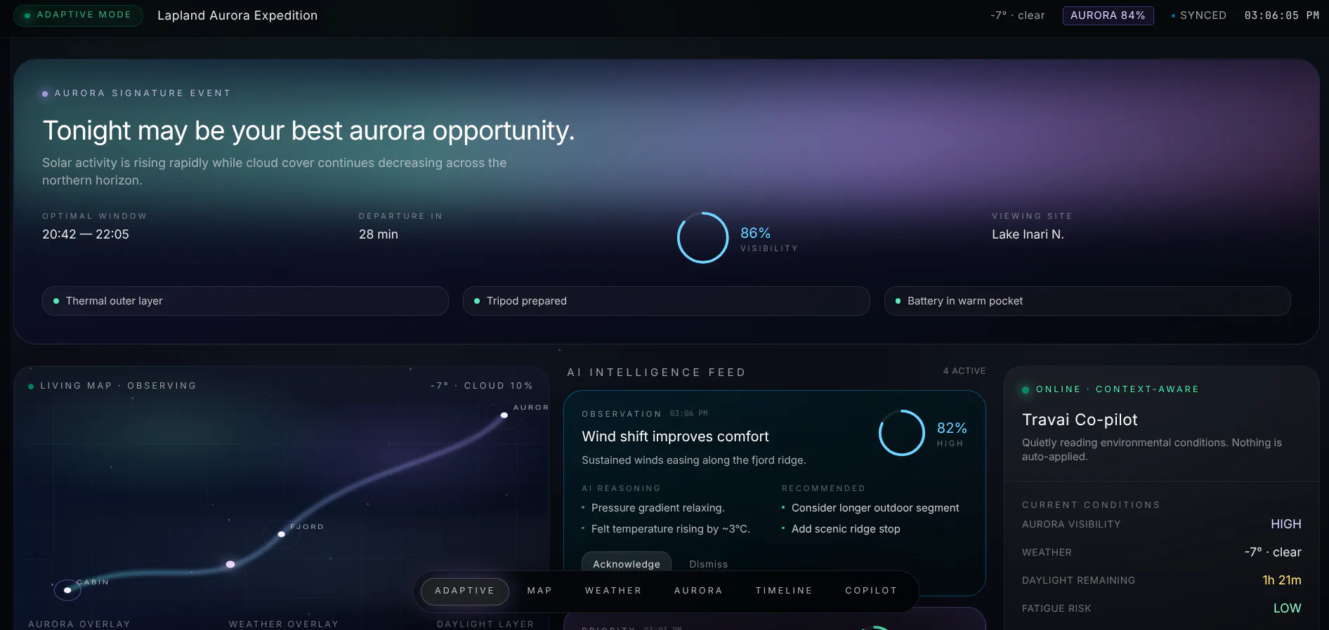The width and height of the screenshot is (1329, 630).
Task: Click the 4 ACTIVE count in the intelligence feed
Action: click(964, 371)
